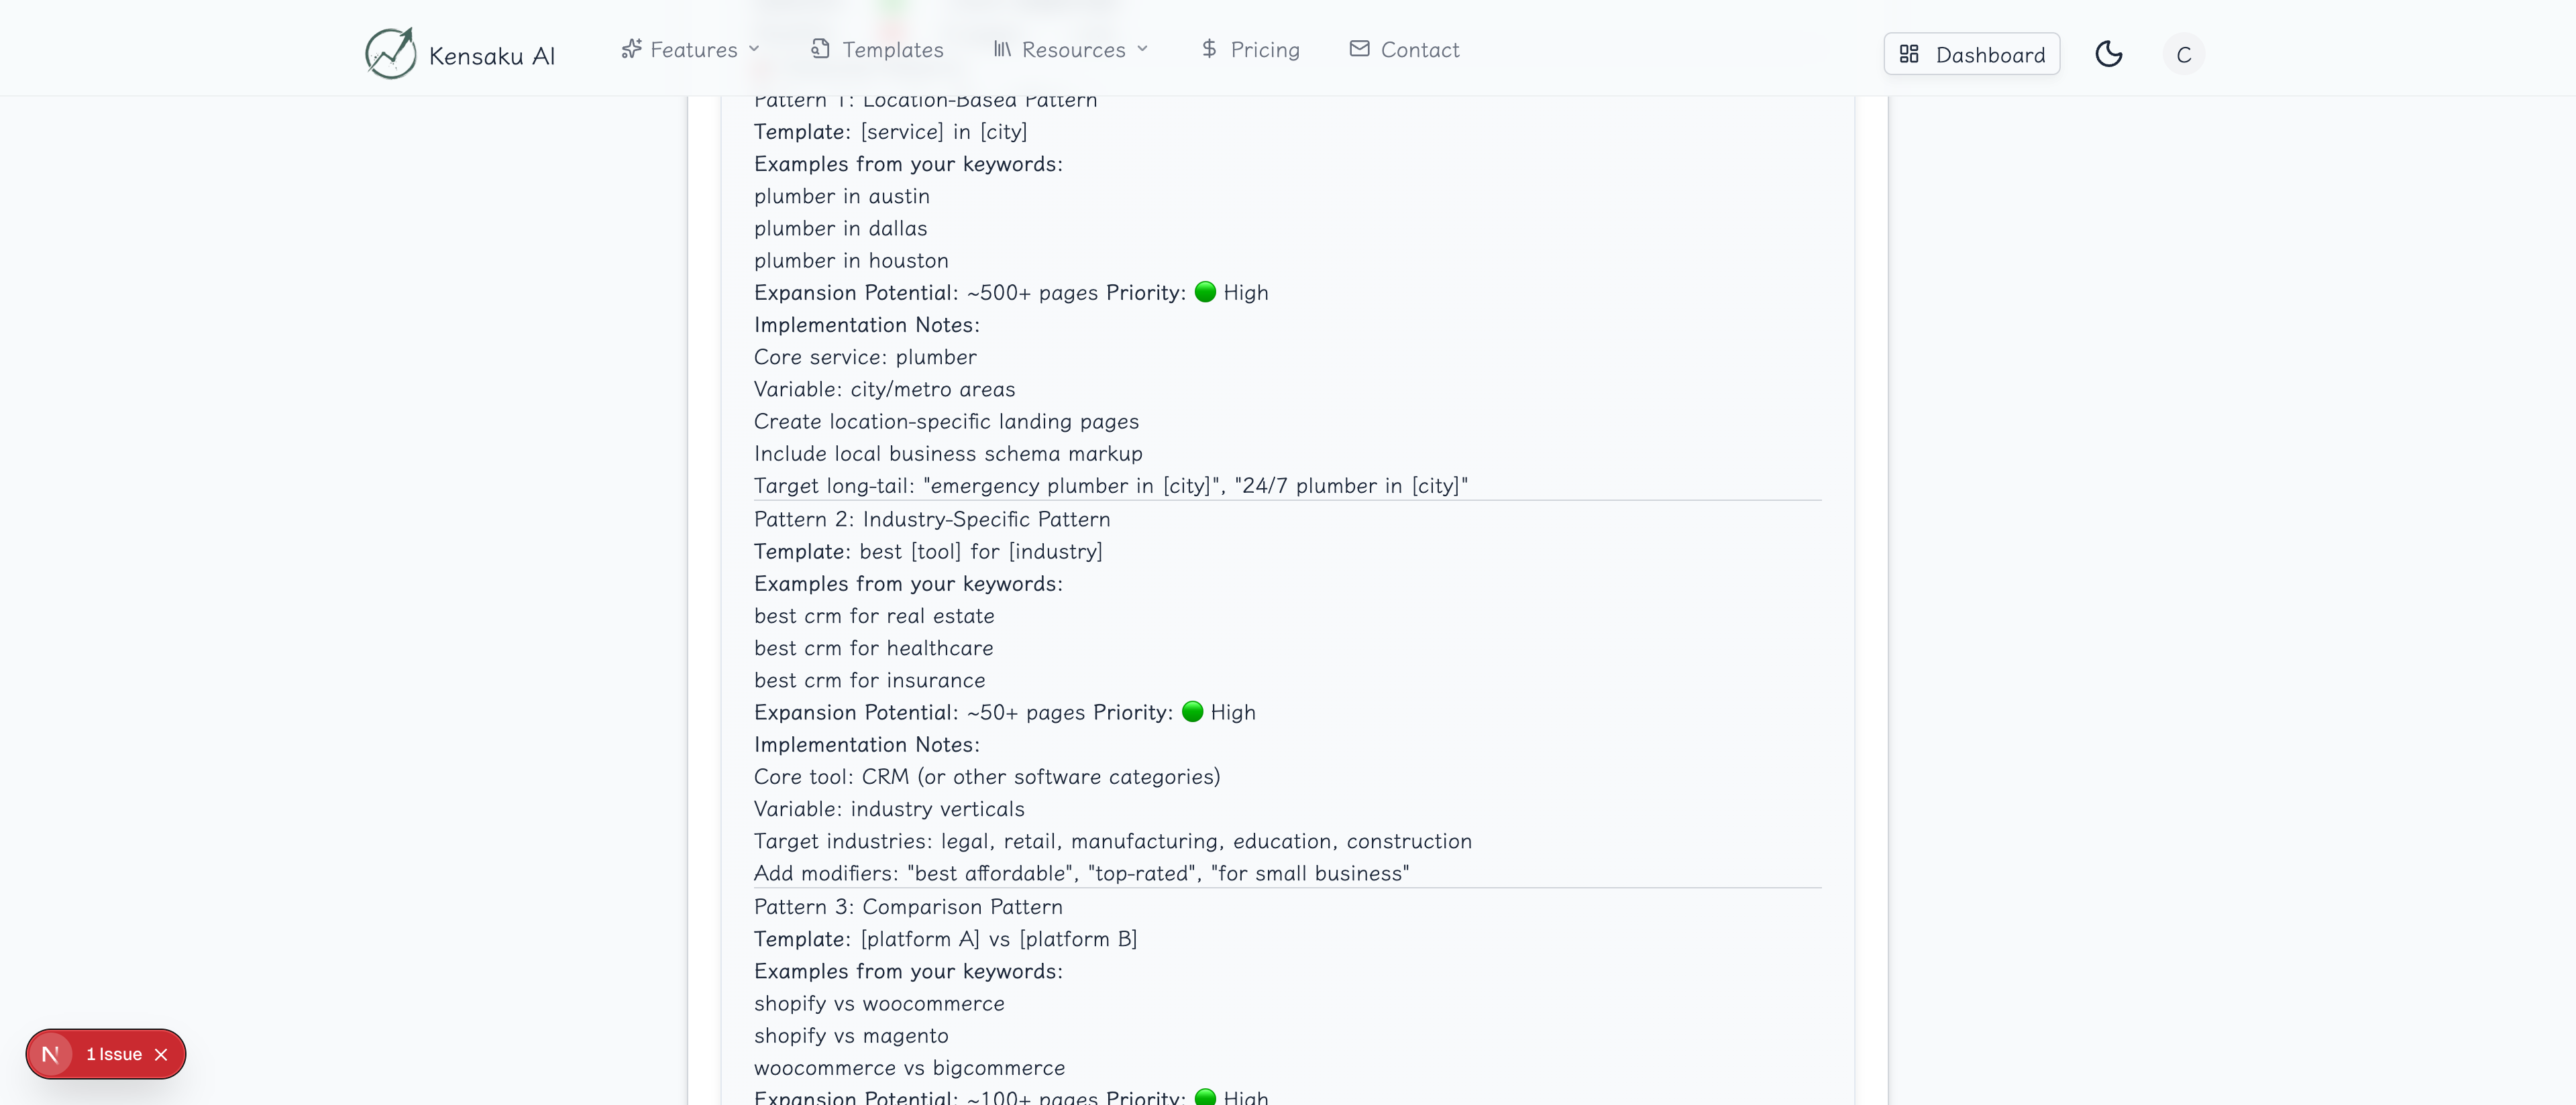The height and width of the screenshot is (1105, 2576).
Task: Expand the Resources dropdown chevron
Action: (x=1143, y=49)
